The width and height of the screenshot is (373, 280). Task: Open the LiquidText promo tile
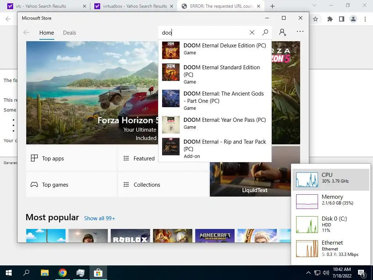[250, 179]
